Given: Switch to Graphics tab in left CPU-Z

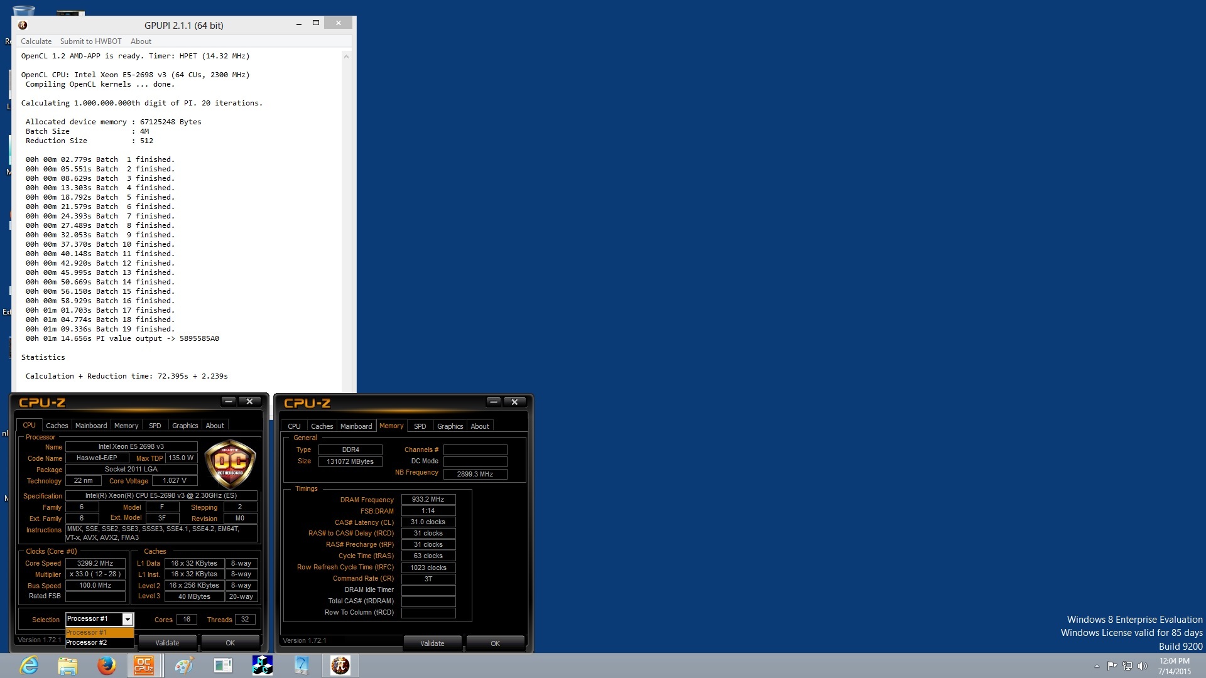Looking at the screenshot, I should tap(185, 426).
